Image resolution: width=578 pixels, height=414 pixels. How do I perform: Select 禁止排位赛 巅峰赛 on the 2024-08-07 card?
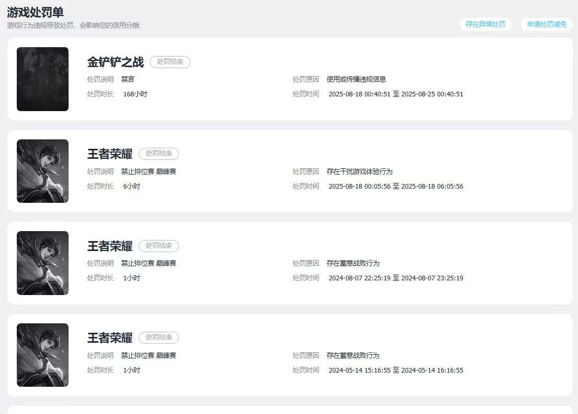point(149,263)
